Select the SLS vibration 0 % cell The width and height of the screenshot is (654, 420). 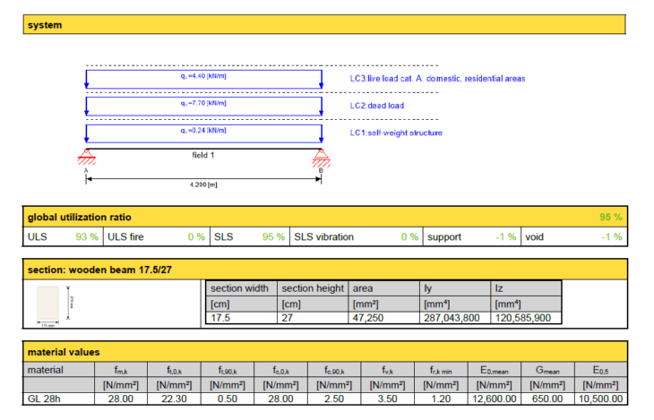click(408, 236)
